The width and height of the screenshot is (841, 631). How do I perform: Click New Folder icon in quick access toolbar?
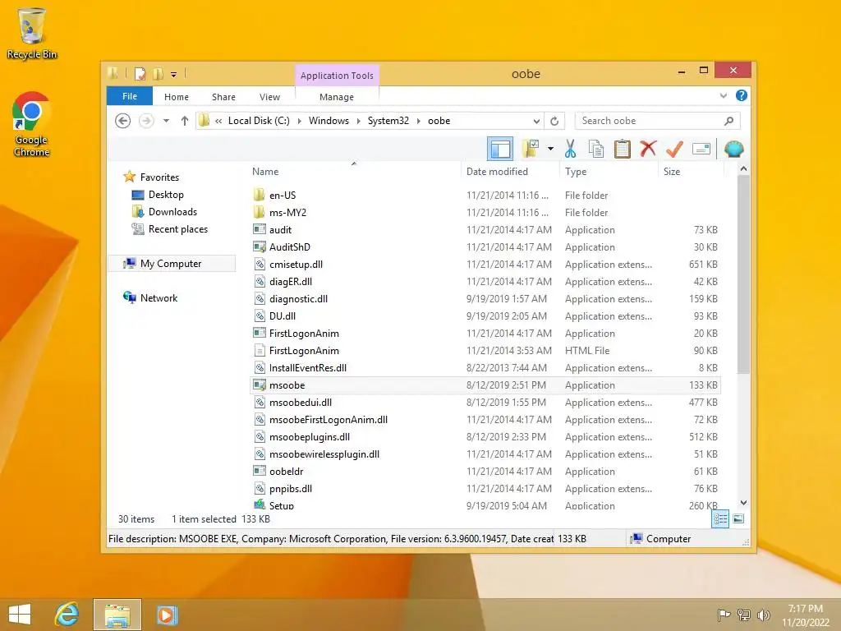click(x=159, y=74)
